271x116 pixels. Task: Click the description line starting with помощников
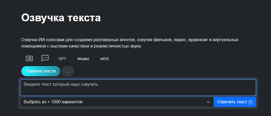tap(81, 46)
